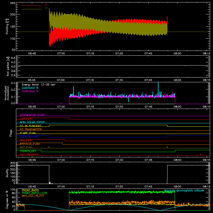Image resolution: width=213 pixels, height=213 pixels.
Task: Click the FLARE_FLAG label
Action: pyautogui.click(x=28, y=133)
